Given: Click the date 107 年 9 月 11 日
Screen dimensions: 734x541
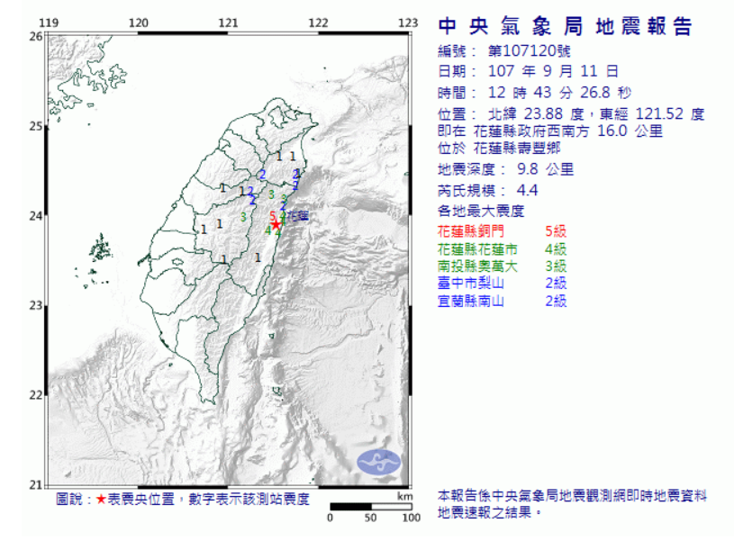Looking at the screenshot, I should point(553,71).
